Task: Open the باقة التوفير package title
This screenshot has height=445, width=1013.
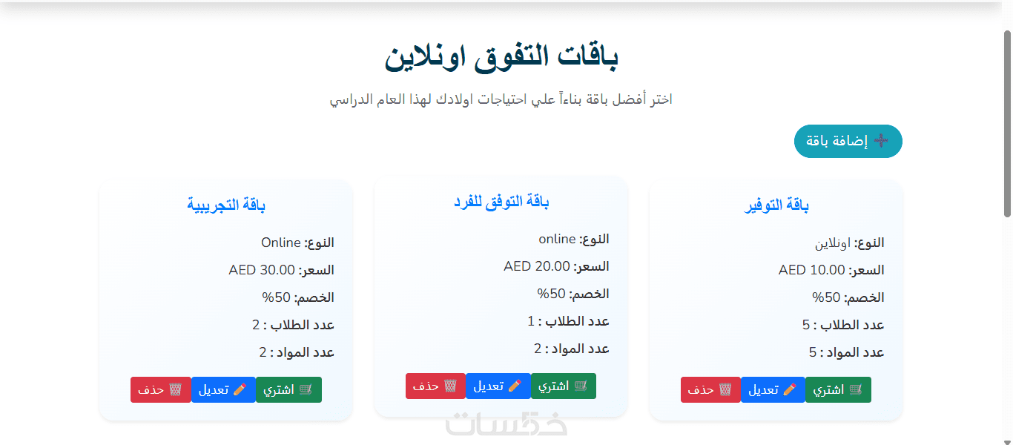Action: 776,205
